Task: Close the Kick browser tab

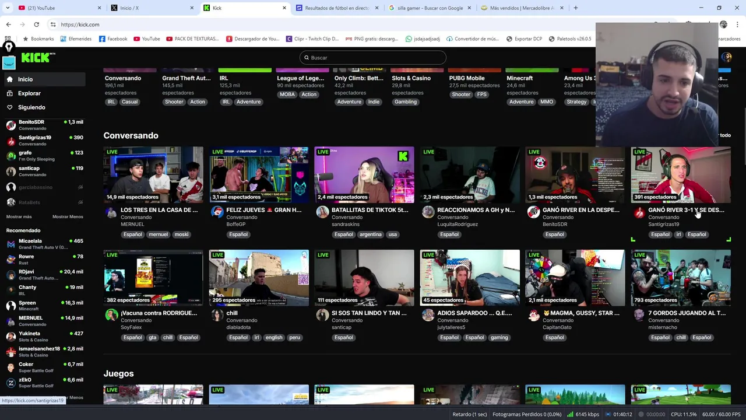Action: [284, 8]
